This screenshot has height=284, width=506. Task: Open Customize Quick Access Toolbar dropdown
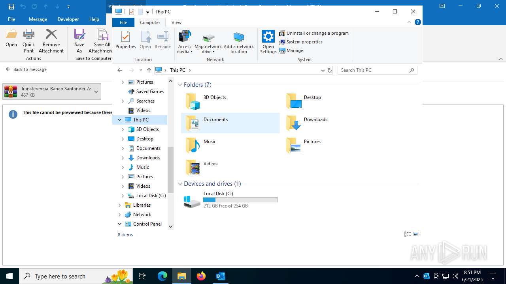[147, 12]
